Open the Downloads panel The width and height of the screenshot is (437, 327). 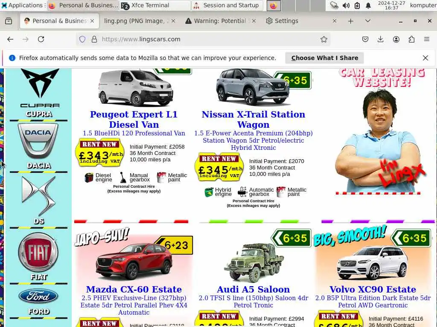pyautogui.click(x=380, y=39)
